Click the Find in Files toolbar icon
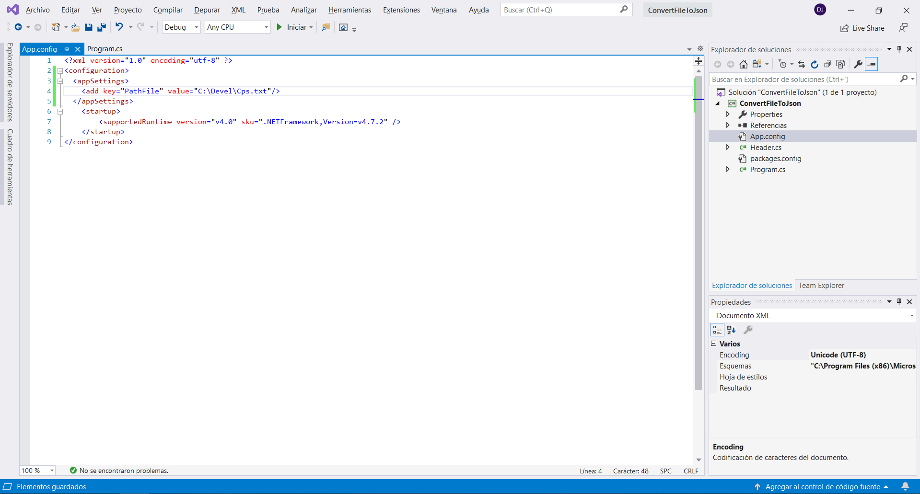 click(x=326, y=27)
